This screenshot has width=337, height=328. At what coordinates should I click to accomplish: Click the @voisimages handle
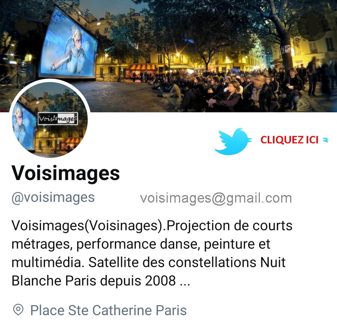(x=53, y=198)
